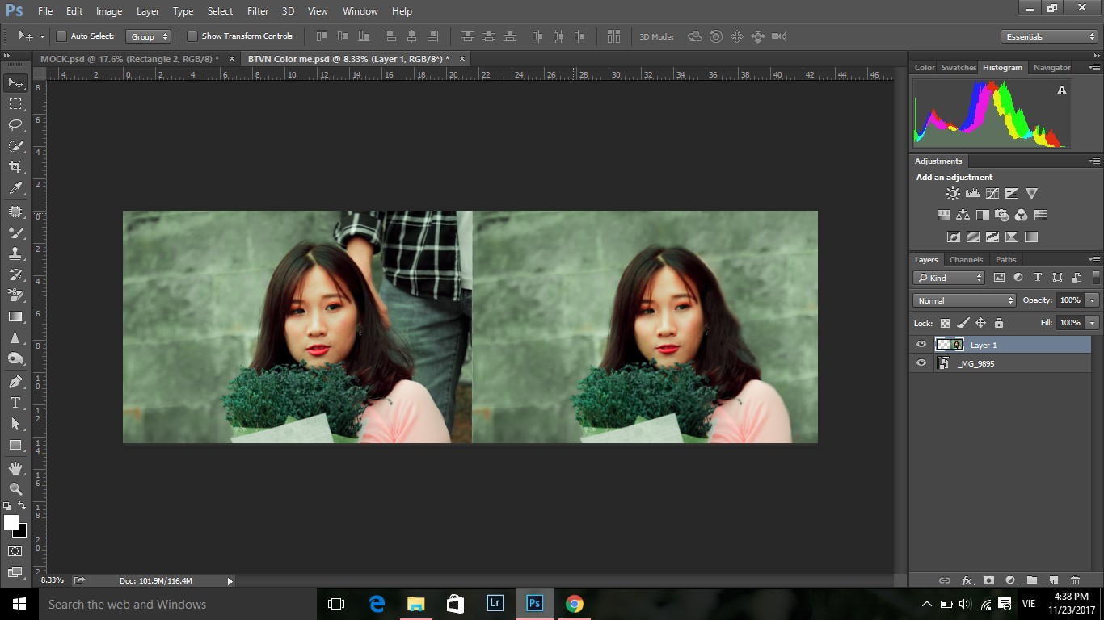Select the Rectangular Marquee tool
Image resolution: width=1104 pixels, height=620 pixels.
tap(15, 104)
